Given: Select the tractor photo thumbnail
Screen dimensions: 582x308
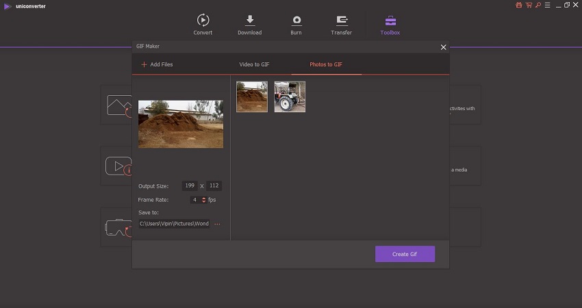Looking at the screenshot, I should [x=290, y=97].
